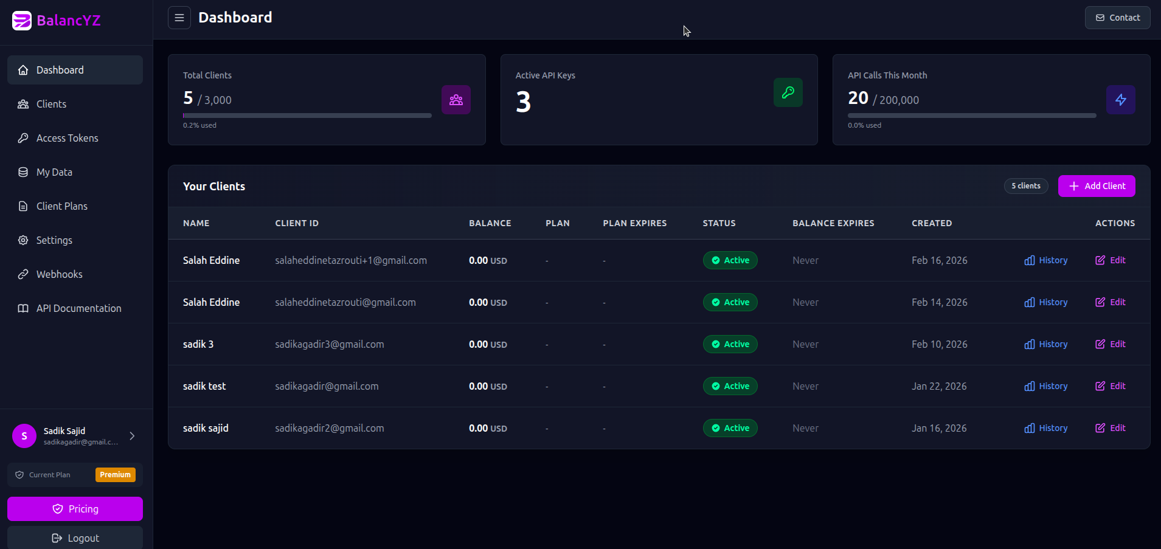The width and height of the screenshot is (1161, 549).
Task: Open Access Tokens page
Action: pyautogui.click(x=75, y=138)
